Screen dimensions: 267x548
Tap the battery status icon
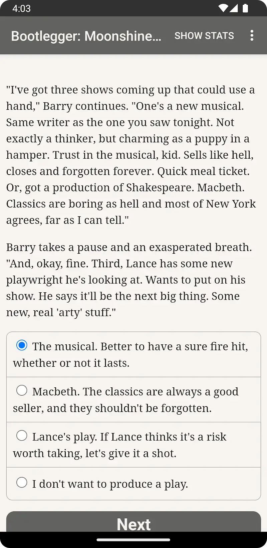[x=245, y=8]
